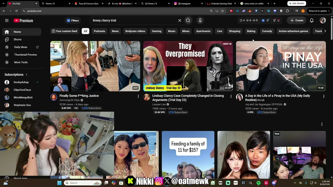Open the YouTube notifications bell
Image resolution: width=333 pixels, height=187 pixels.
click(x=312, y=21)
